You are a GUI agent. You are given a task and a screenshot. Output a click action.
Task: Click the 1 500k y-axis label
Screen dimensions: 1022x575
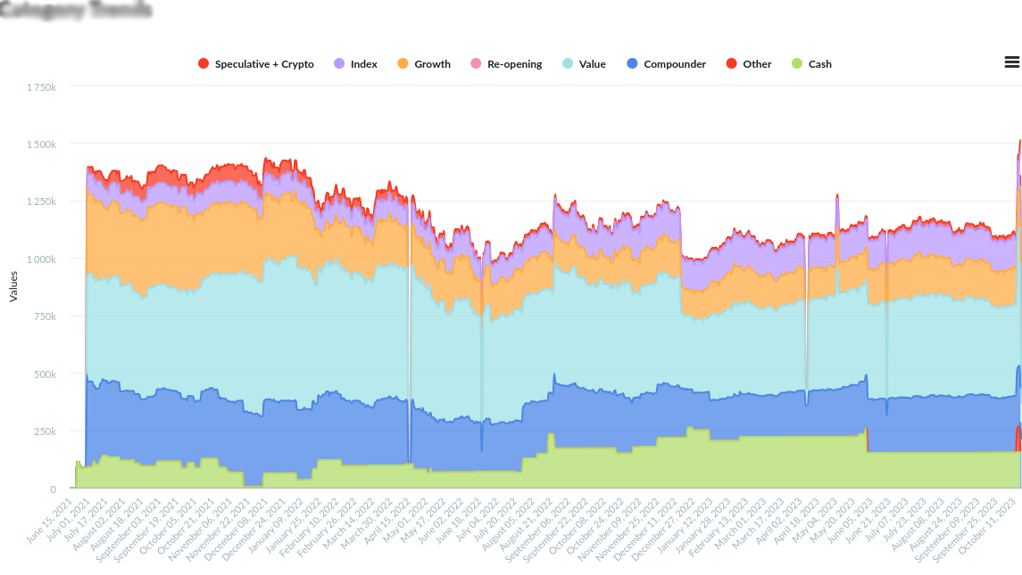41,144
